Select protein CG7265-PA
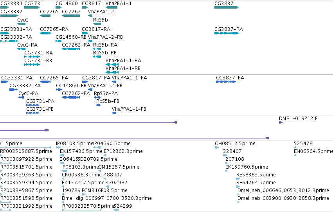This screenshot has height=212, width=333. pyautogui.click(x=54, y=78)
